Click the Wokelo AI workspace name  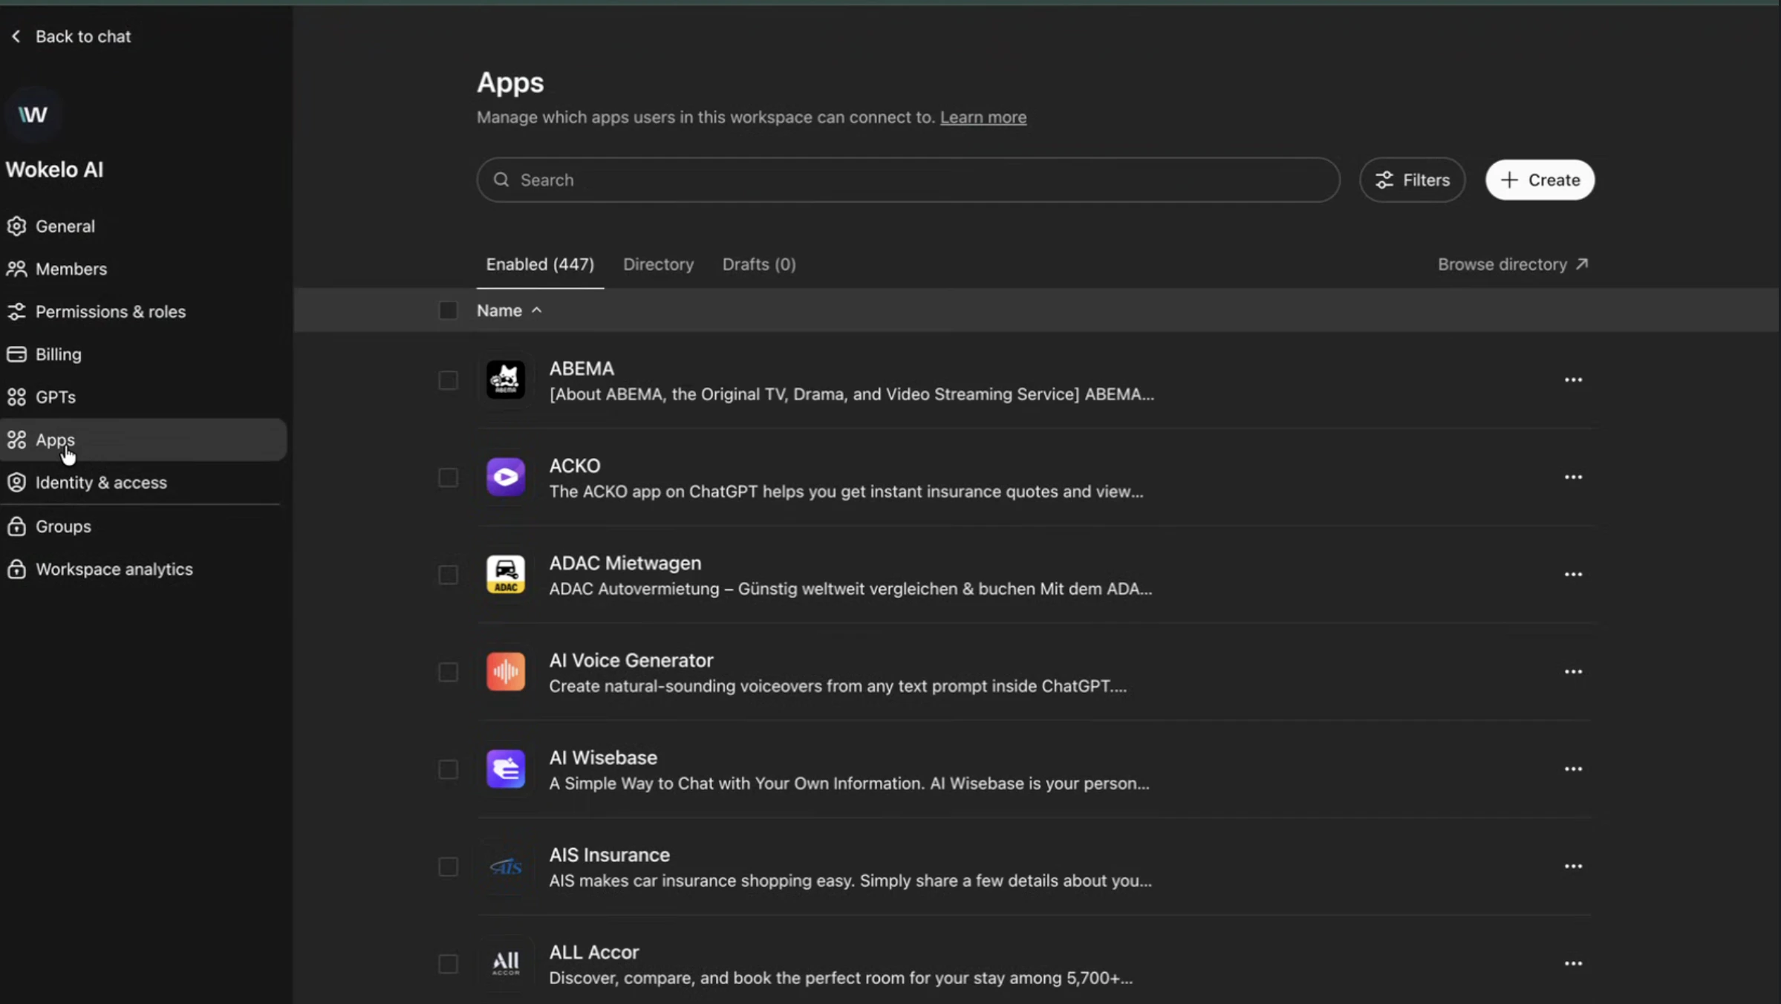click(x=54, y=169)
